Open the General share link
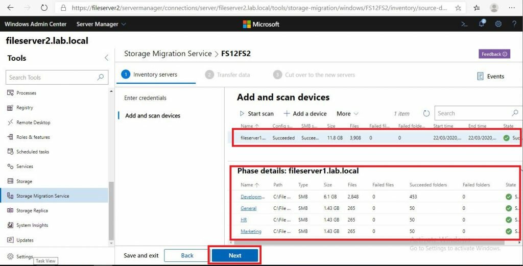523x266 pixels. point(249,208)
